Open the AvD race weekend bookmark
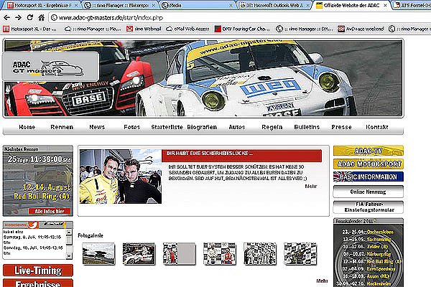The height and width of the screenshot is (287, 431). click(x=361, y=29)
